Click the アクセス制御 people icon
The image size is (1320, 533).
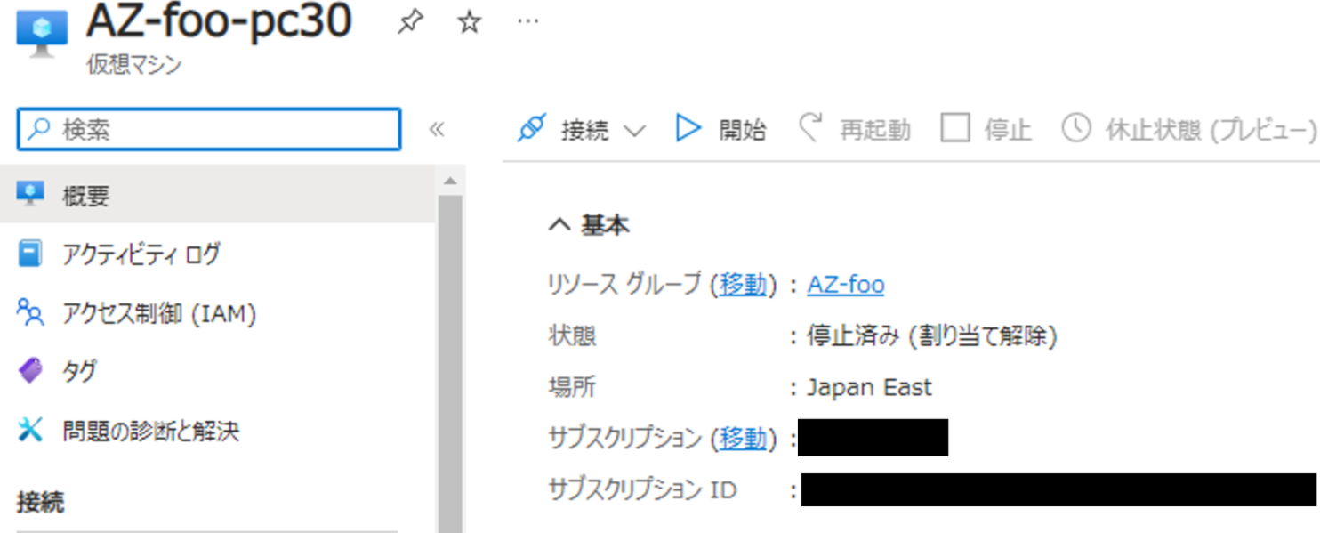pyautogui.click(x=30, y=312)
